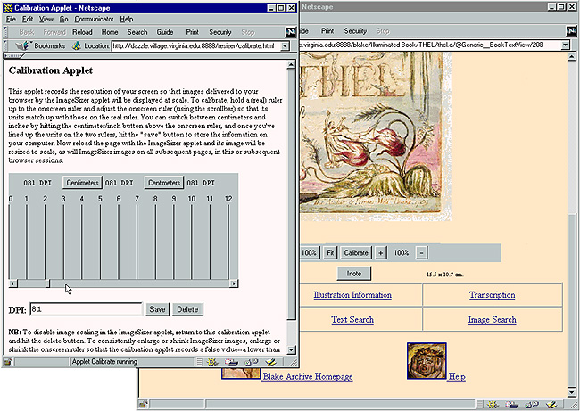580x411 pixels.
Task: Open the Blake Archive Homepage link
Action: click(308, 376)
